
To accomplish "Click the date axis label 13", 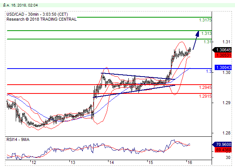I will 73,162.
